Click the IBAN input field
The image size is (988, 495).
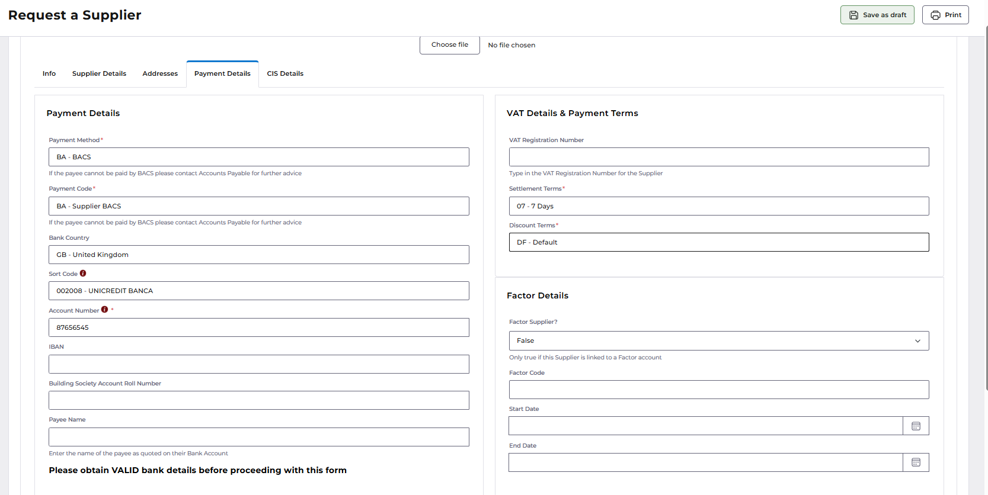(259, 364)
